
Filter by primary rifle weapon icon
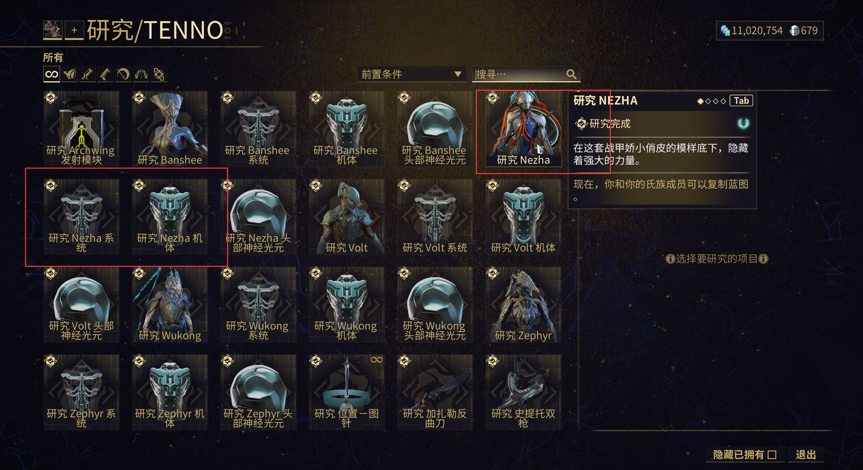click(87, 74)
